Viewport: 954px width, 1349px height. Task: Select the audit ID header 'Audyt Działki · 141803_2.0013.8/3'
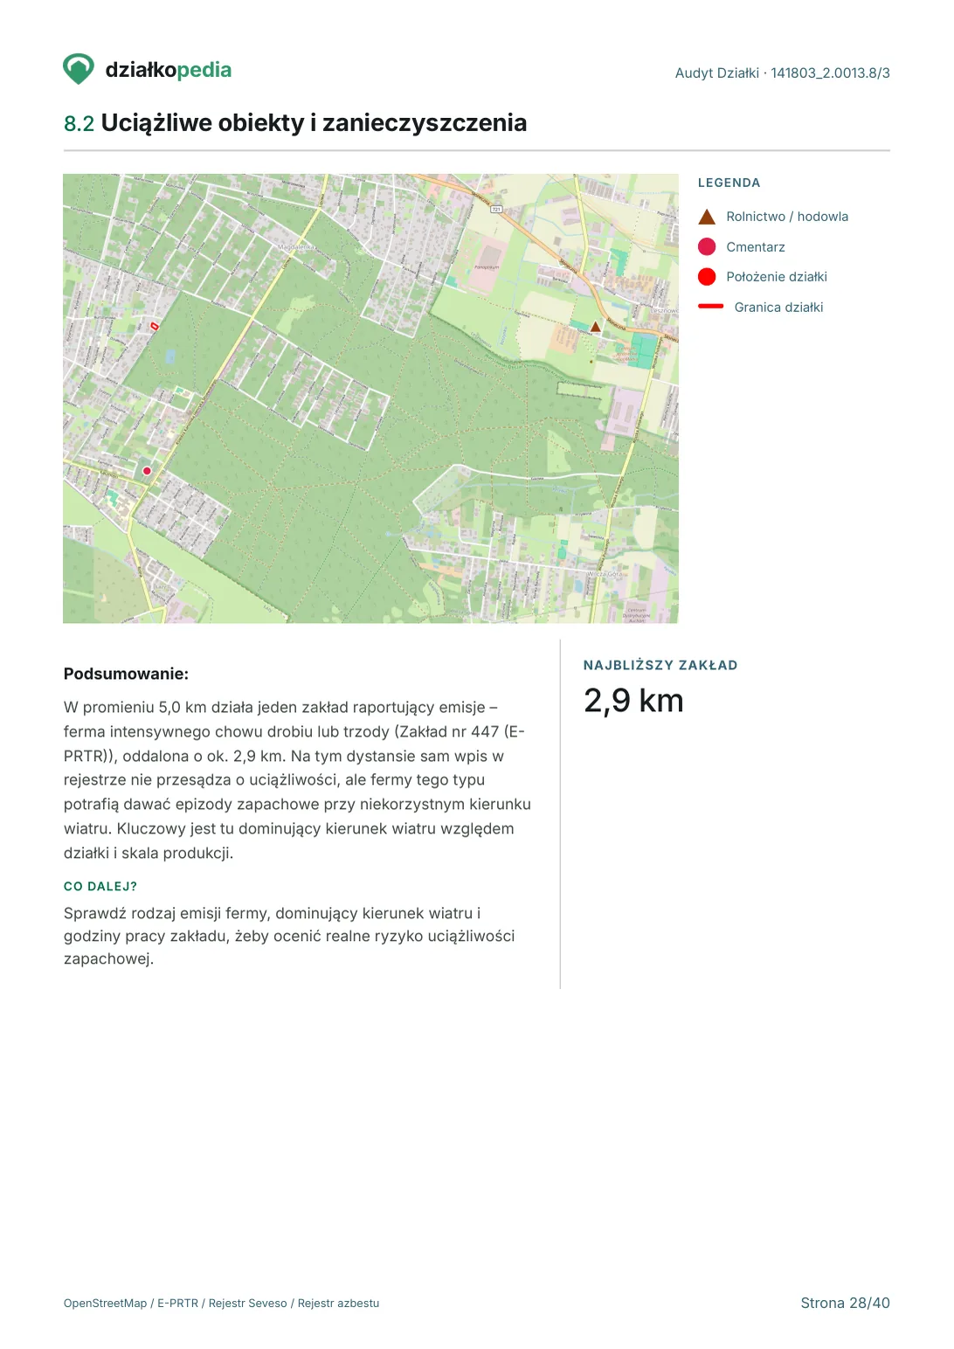pos(782,73)
